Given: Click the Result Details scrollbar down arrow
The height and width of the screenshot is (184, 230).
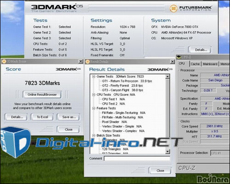Looking at the screenshot, I should (x=167, y=151).
